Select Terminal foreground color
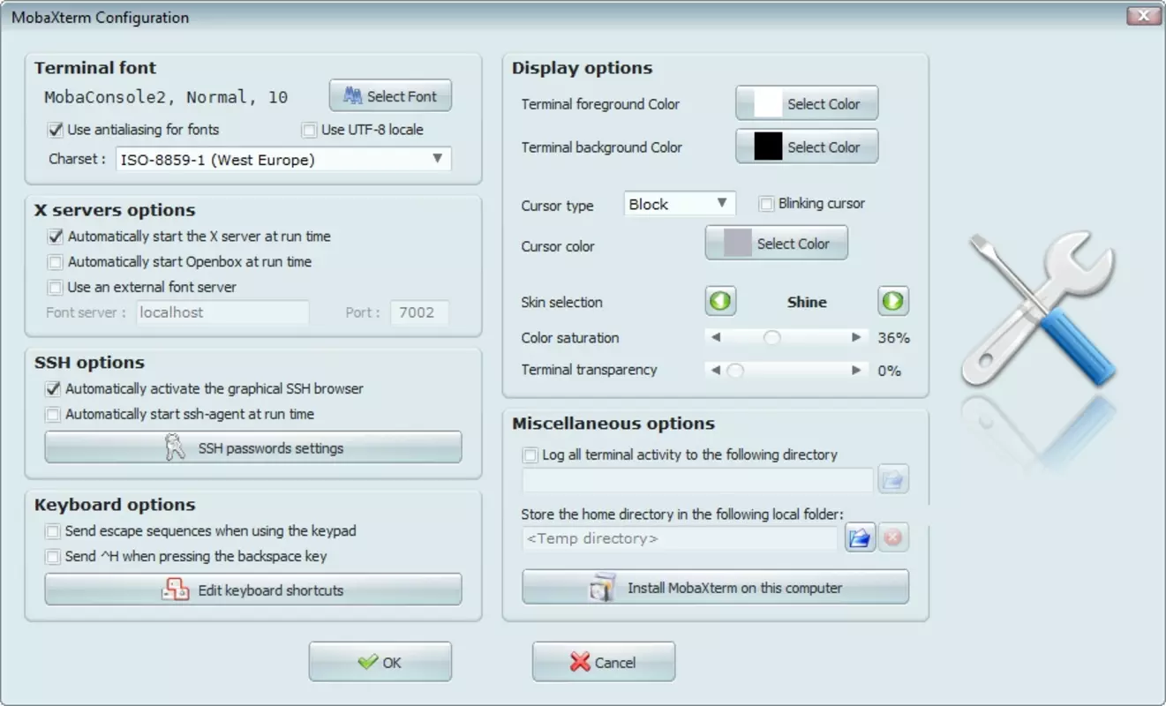This screenshot has width=1166, height=706. [807, 103]
